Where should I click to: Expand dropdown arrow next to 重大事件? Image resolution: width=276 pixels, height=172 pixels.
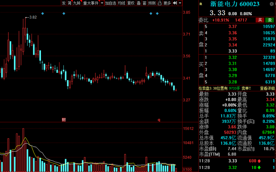click(102, 3)
